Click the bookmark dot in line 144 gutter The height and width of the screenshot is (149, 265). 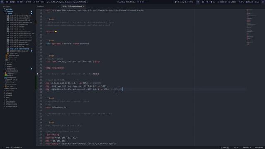38,74
